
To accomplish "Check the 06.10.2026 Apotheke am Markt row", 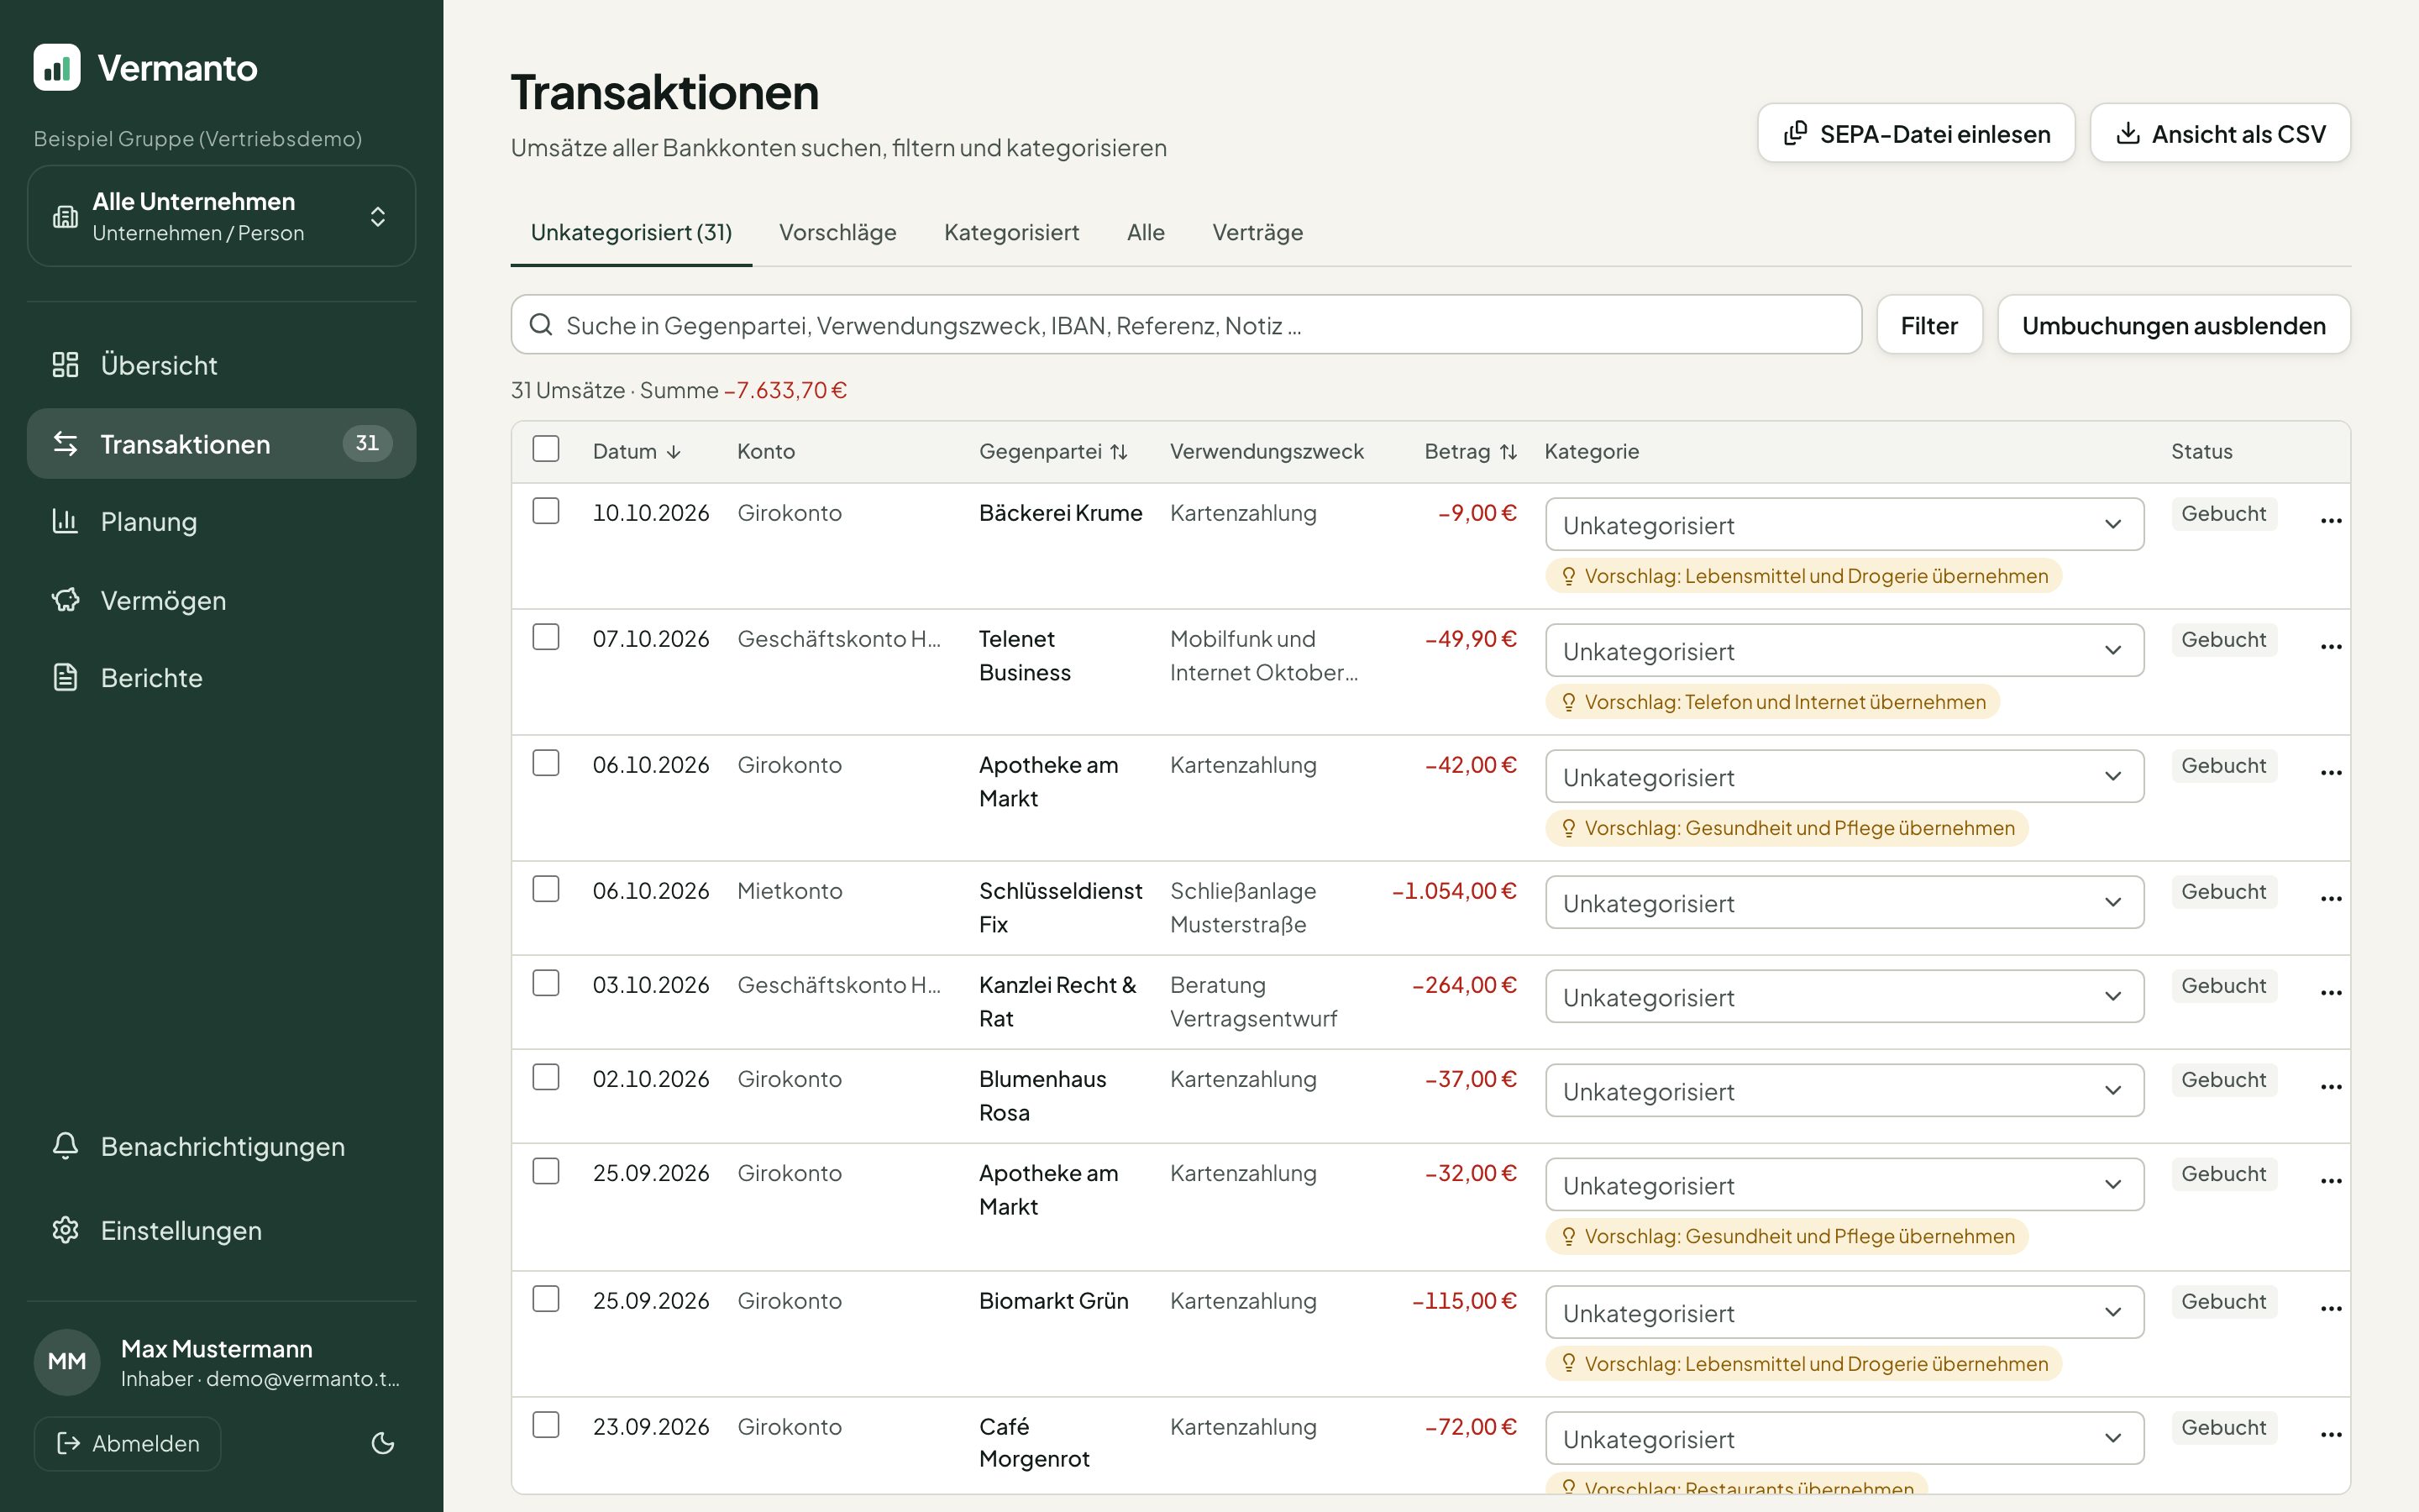I will coord(546,763).
